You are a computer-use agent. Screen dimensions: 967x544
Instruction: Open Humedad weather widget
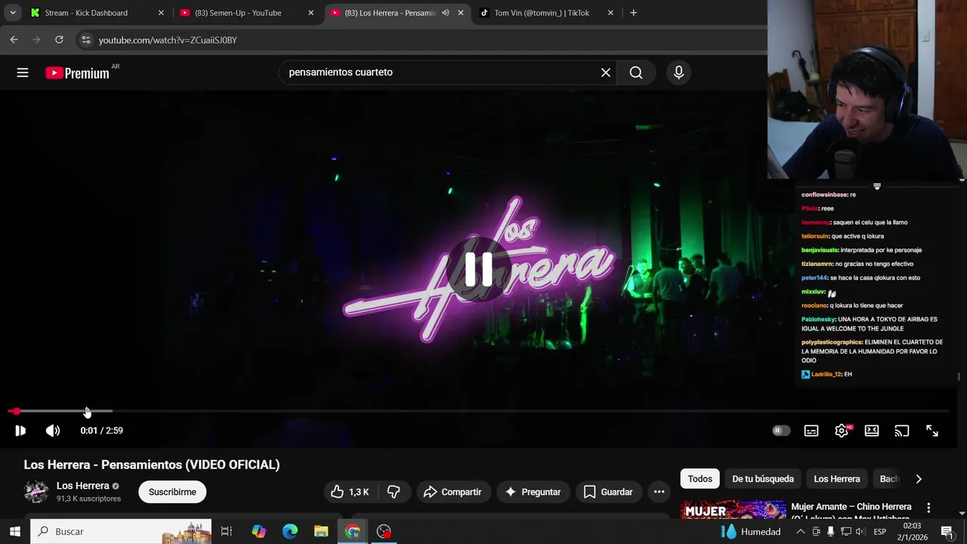pos(750,532)
